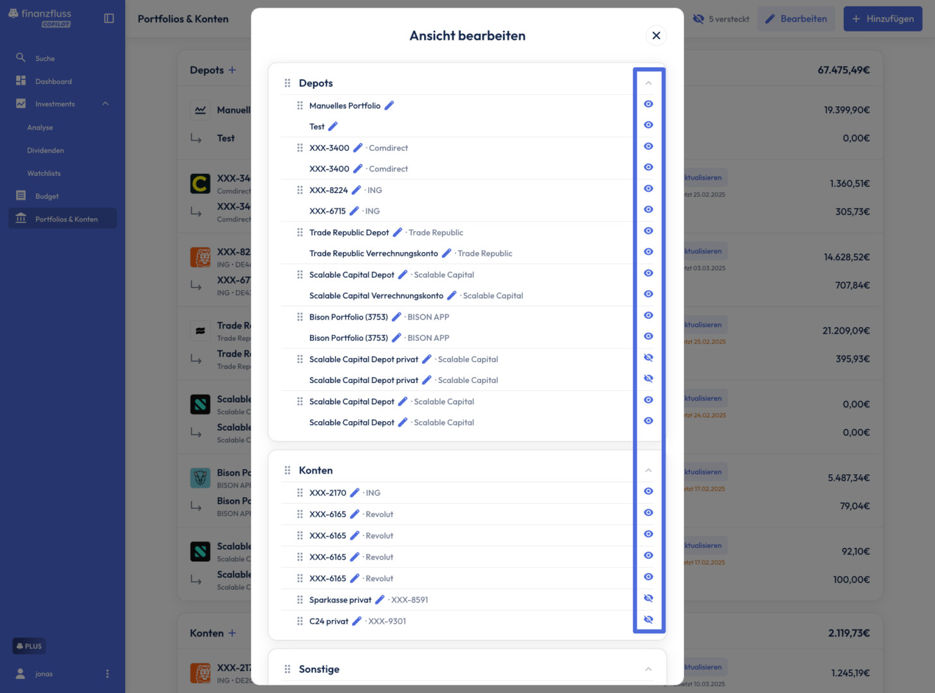Click the pencil icon next to C24 privat
The height and width of the screenshot is (693, 935).
click(357, 620)
